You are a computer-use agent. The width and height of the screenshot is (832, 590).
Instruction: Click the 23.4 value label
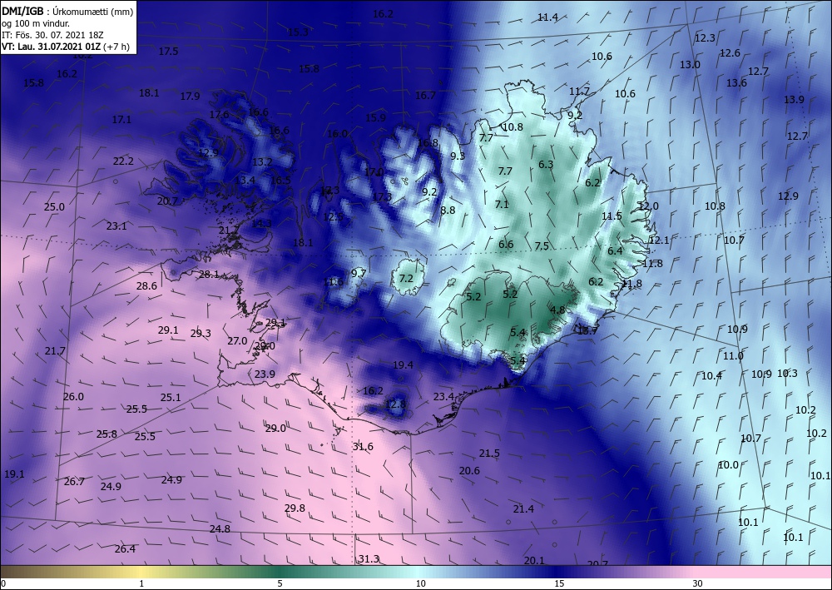(x=443, y=397)
